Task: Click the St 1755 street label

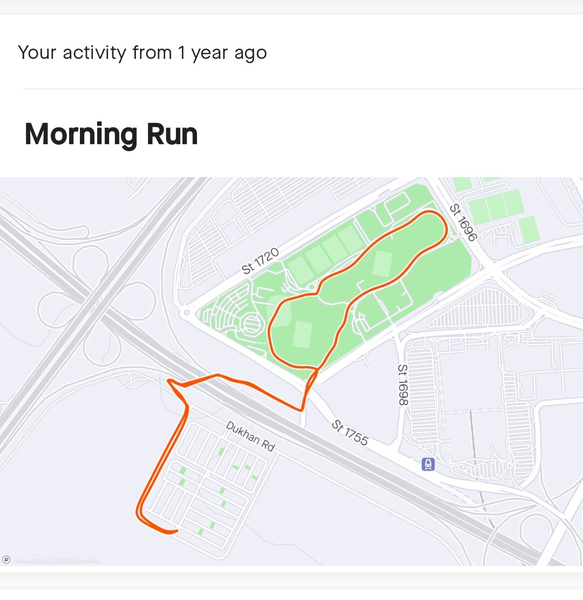Action: coord(350,433)
